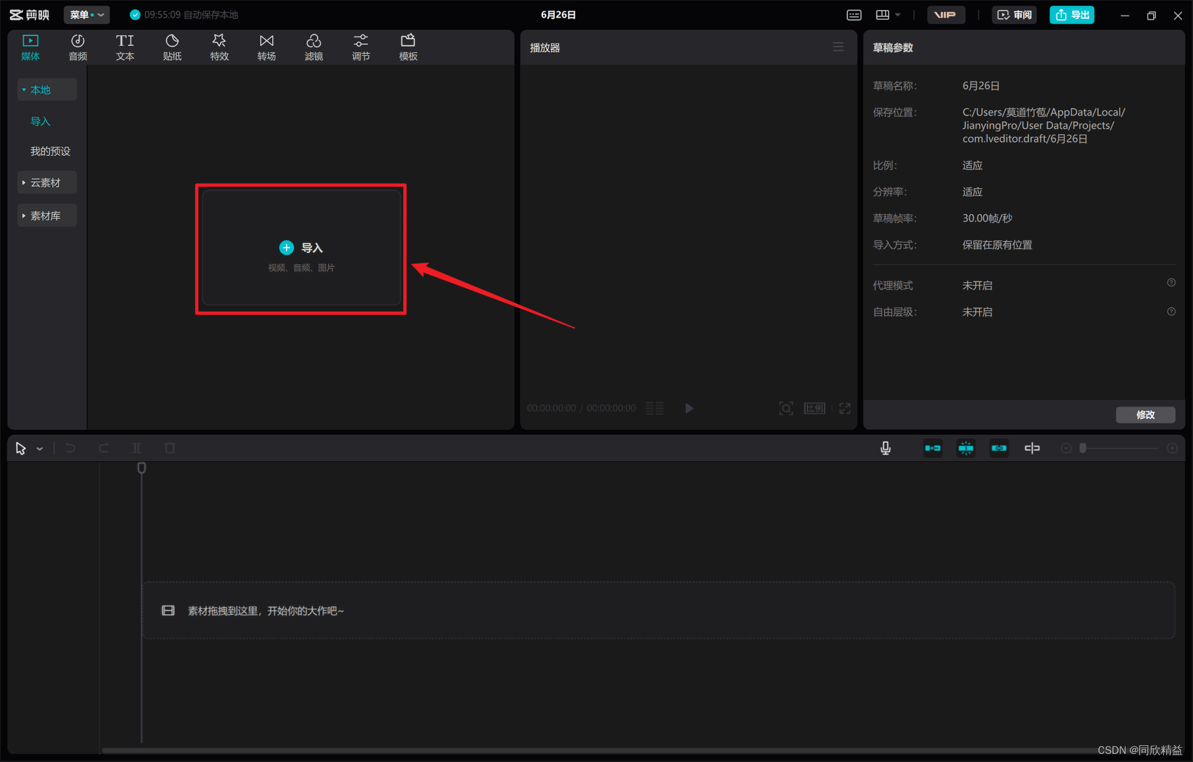The height and width of the screenshot is (762, 1193).
Task: Toggle main track magnet snapping
Action: (x=933, y=448)
